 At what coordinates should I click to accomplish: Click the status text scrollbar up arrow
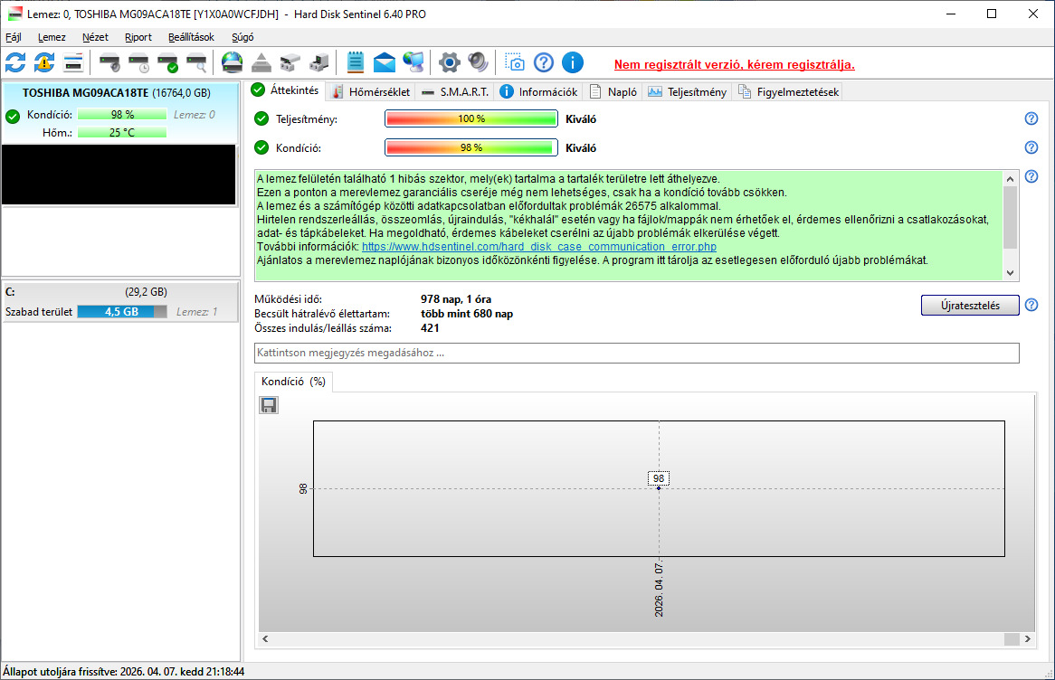1010,179
